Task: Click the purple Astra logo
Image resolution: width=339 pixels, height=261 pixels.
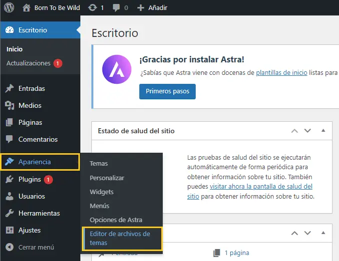Action: (117, 69)
